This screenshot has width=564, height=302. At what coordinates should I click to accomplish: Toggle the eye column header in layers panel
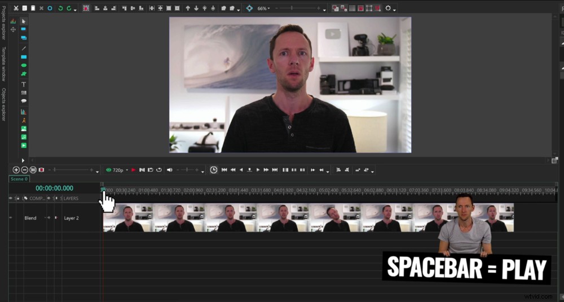(10, 198)
